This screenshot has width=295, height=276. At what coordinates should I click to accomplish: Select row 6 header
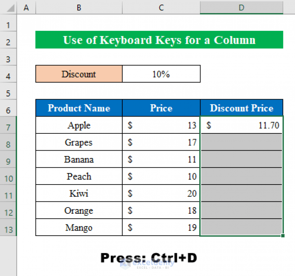click(x=8, y=108)
